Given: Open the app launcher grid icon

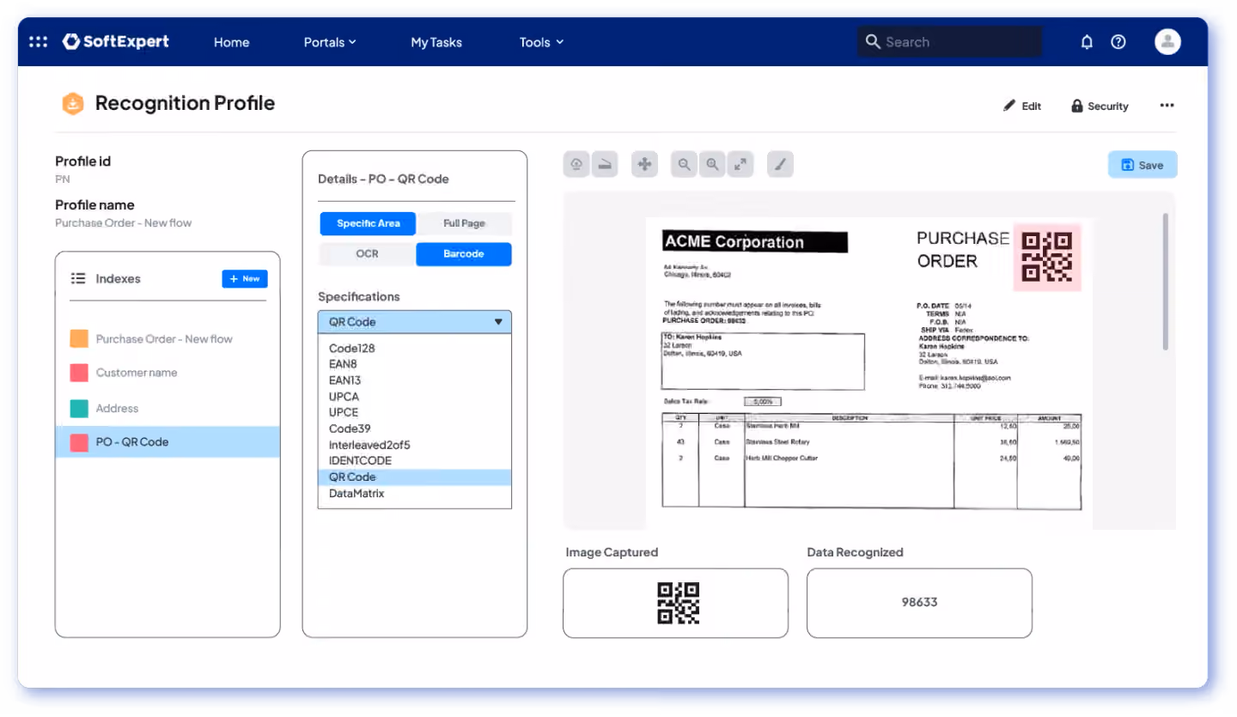Looking at the screenshot, I should click(x=38, y=41).
